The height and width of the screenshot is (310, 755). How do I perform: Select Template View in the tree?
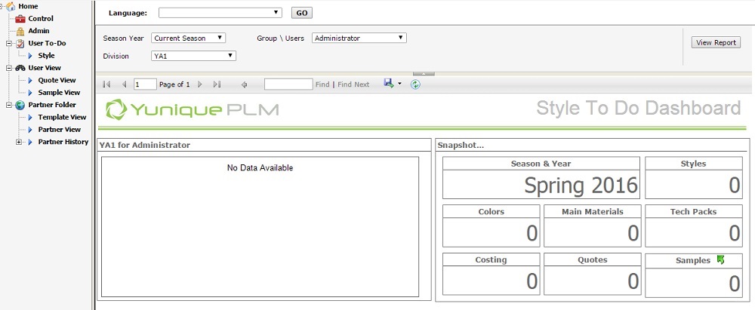(x=62, y=118)
